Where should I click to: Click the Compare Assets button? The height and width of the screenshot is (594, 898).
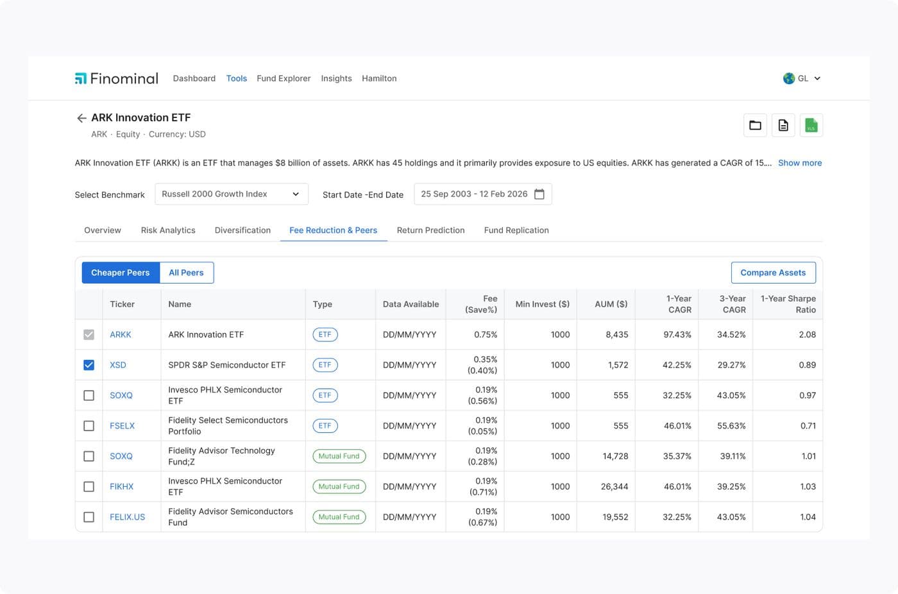point(773,273)
